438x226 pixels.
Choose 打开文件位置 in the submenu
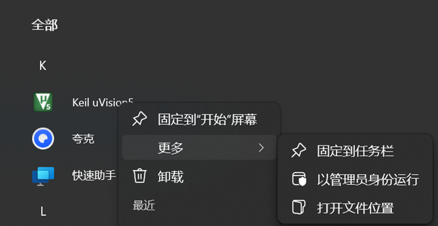click(x=355, y=208)
